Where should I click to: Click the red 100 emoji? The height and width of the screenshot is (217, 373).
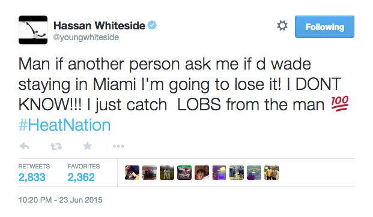pyautogui.click(x=340, y=104)
